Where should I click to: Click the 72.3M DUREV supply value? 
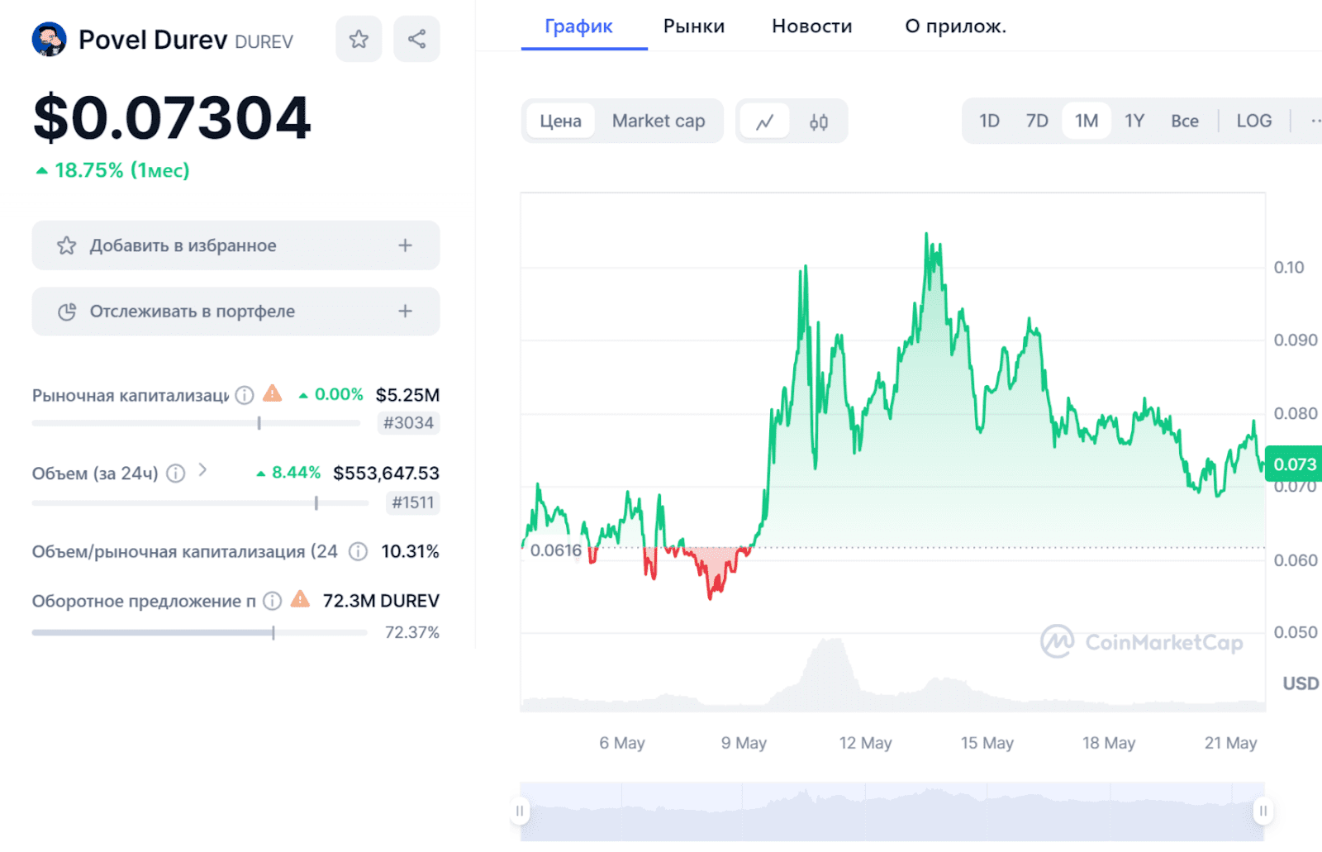click(x=381, y=601)
